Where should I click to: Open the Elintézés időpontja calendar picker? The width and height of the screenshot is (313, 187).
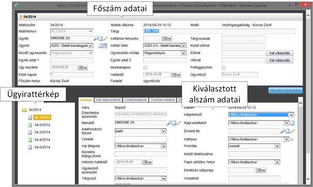[261, 171]
